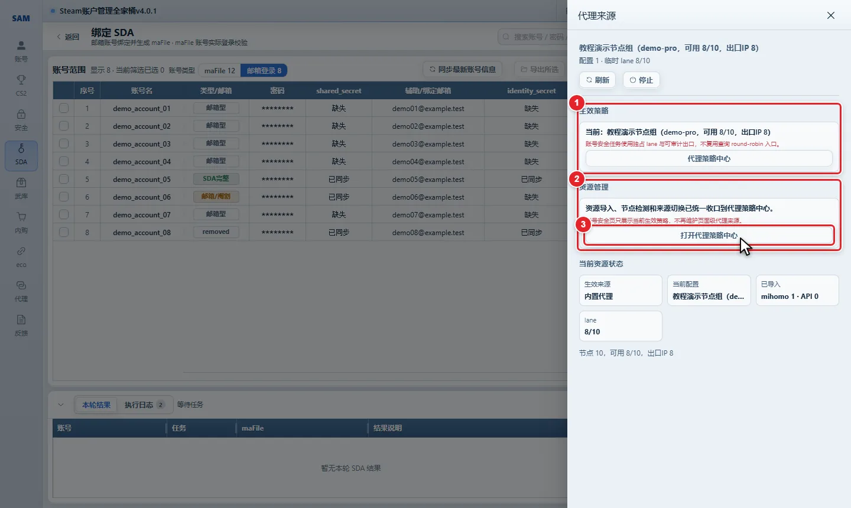851x508 pixels.
Task: Open the eco link section
Action: 21,257
